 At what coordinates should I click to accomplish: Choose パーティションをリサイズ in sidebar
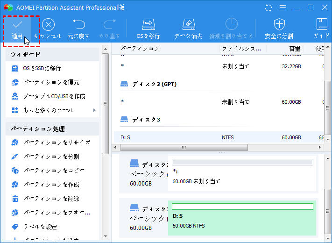pyautogui.click(x=57, y=143)
